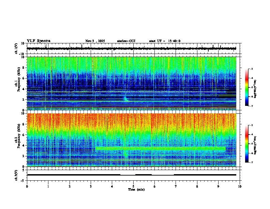Select the date text "Nov.3 , 2025"
This screenshot has width=270, height=209.
95,41
